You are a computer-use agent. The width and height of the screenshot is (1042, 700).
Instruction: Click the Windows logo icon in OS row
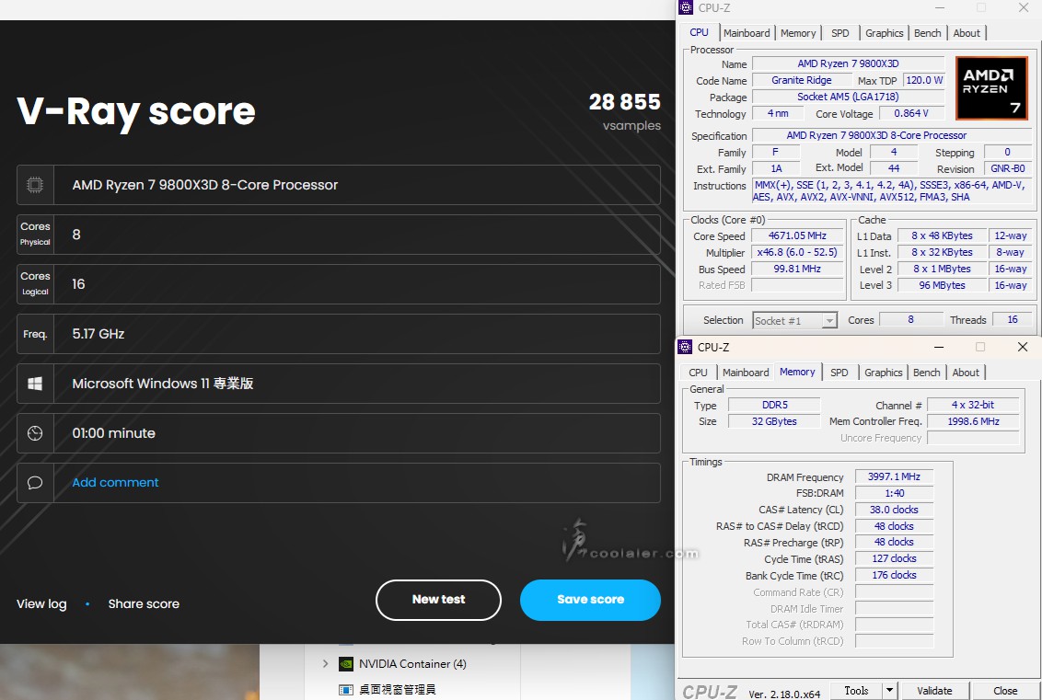point(35,384)
